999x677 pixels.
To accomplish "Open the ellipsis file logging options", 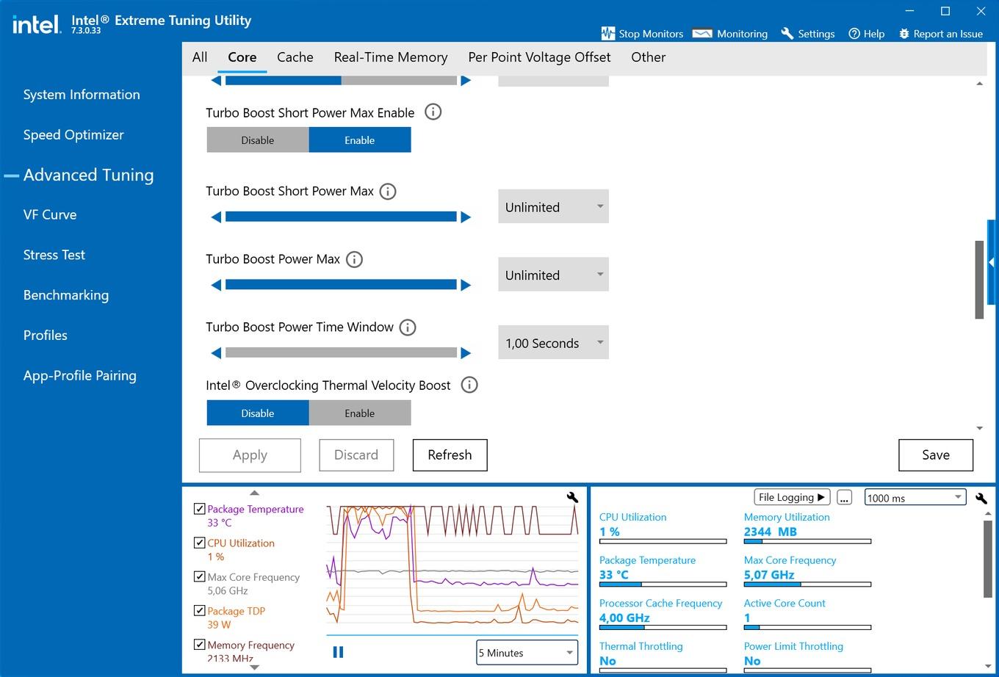I will point(844,498).
